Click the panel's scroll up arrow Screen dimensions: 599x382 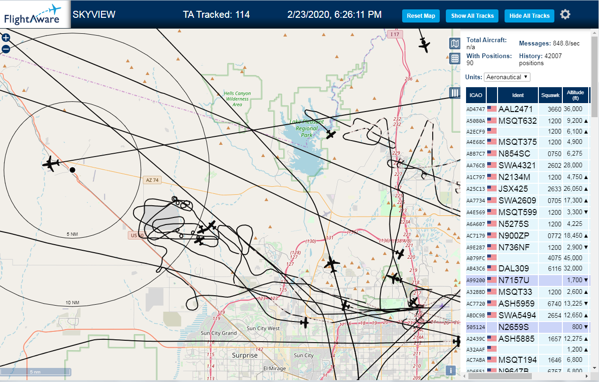595,32
